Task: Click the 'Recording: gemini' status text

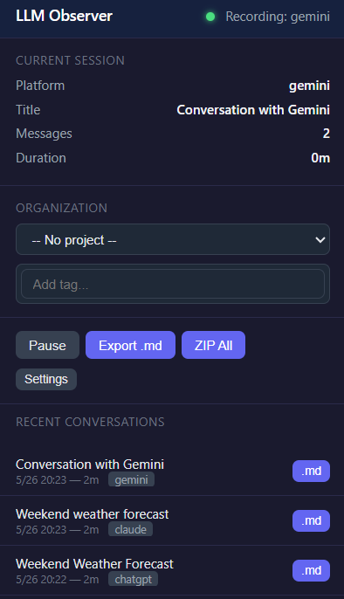Action: (x=278, y=17)
